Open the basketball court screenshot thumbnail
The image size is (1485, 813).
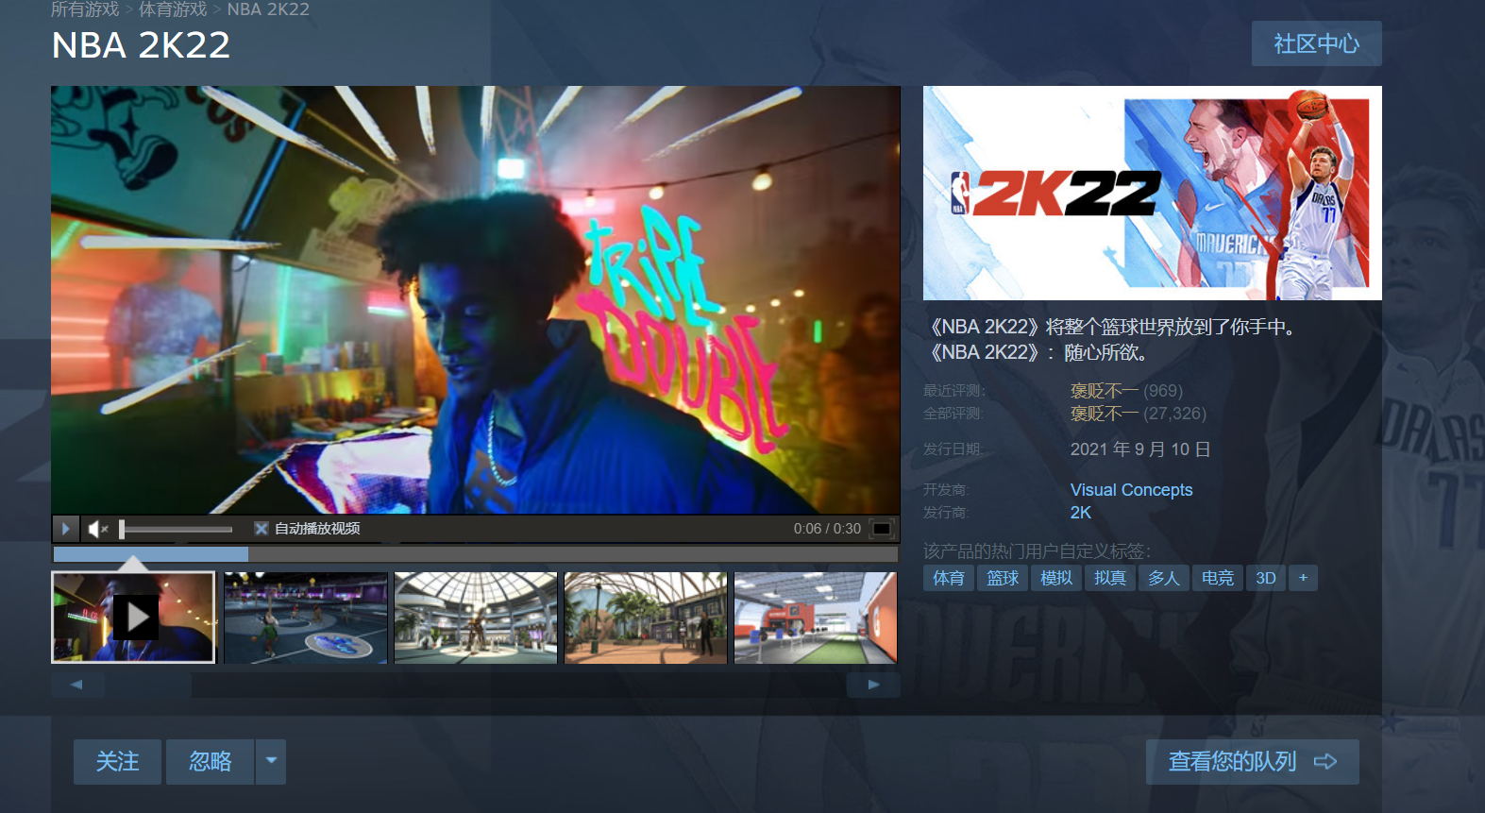[x=306, y=618]
